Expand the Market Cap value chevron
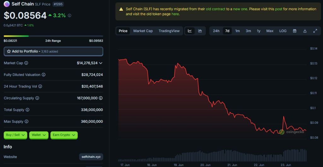 pyautogui.click(x=101, y=63)
